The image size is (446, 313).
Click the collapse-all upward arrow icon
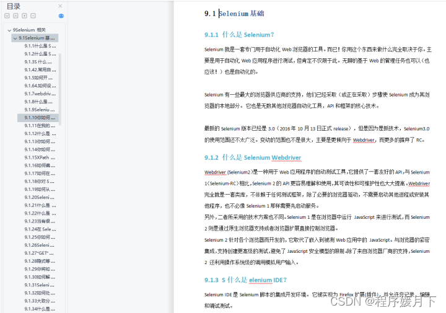coord(16,16)
